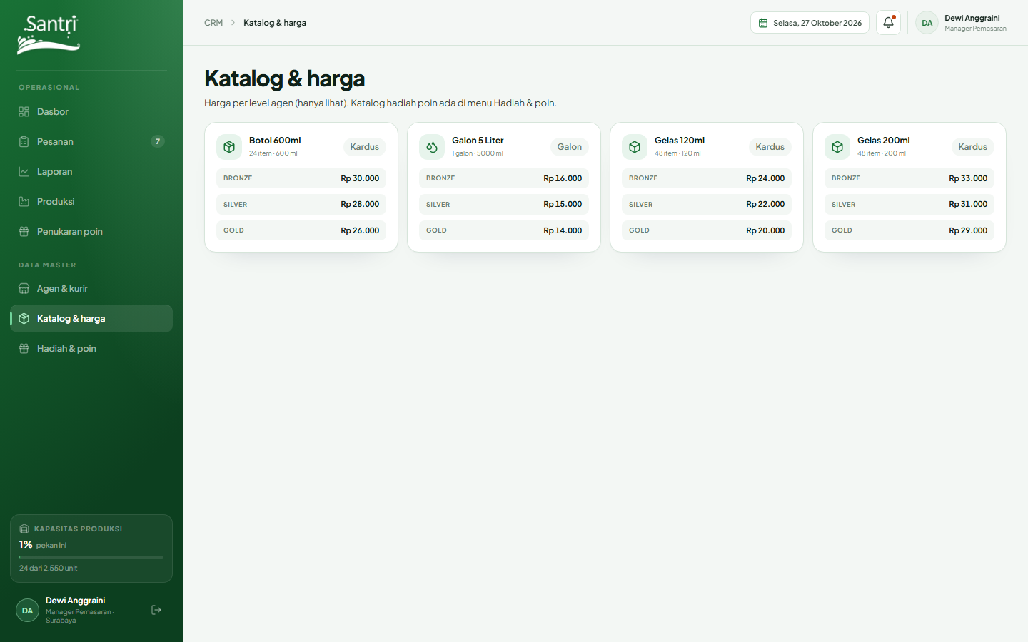Click the Gelas 120ml product box icon
The height and width of the screenshot is (642, 1028).
pos(635,147)
